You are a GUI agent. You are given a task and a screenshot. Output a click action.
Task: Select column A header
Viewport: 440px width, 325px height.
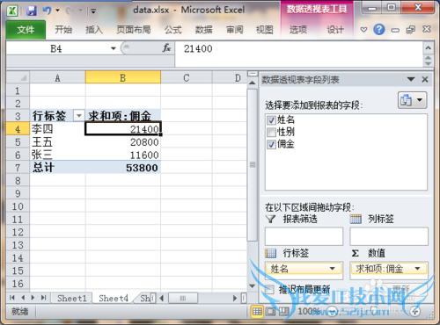tap(57, 78)
